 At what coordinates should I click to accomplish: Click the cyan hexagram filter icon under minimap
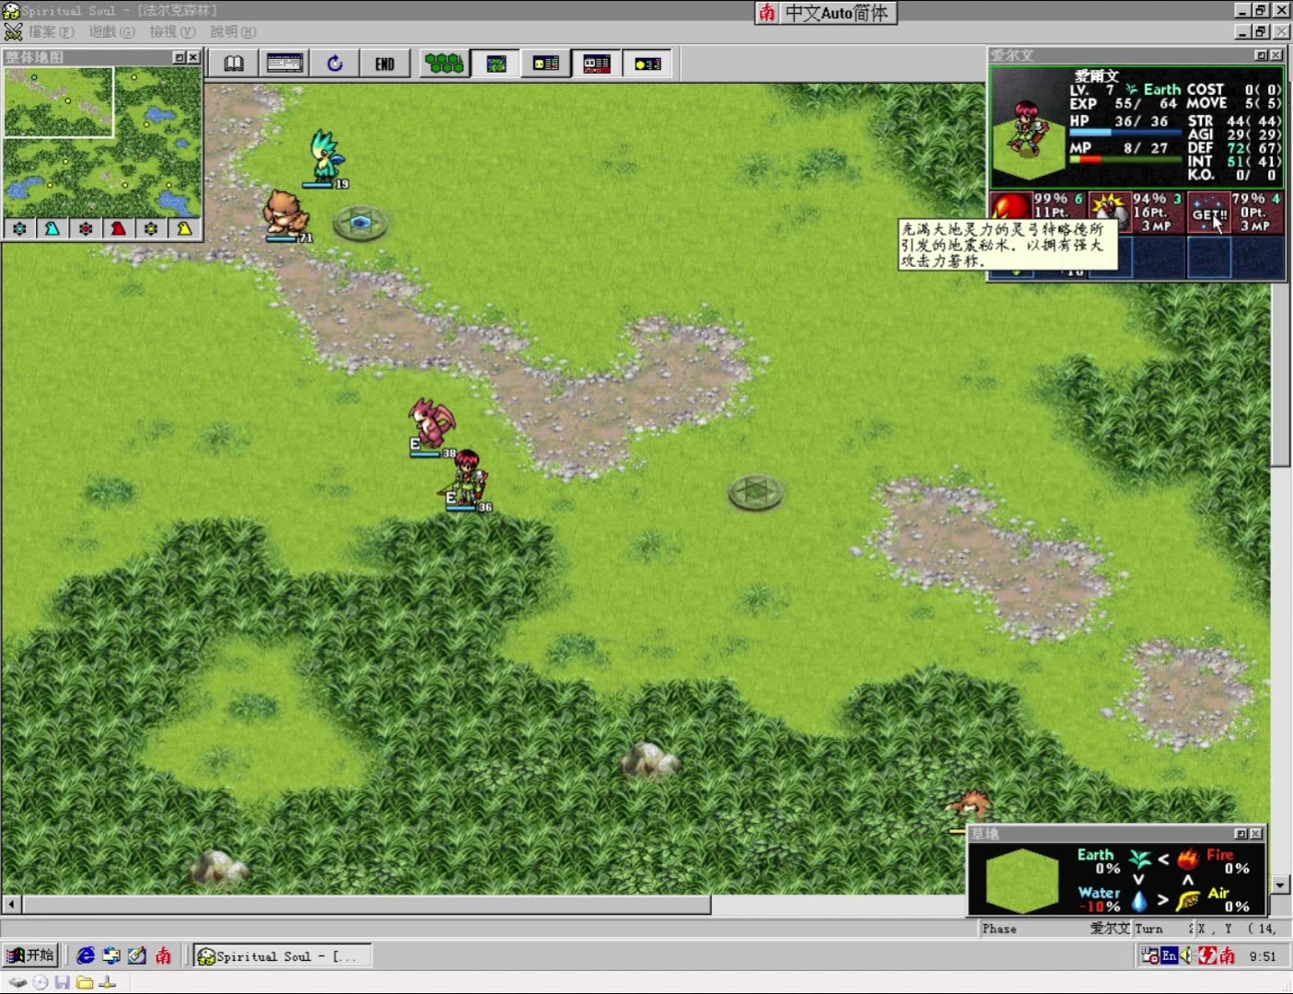click(19, 228)
